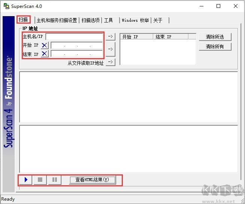Switch to the 扫描 tab

tap(23, 20)
